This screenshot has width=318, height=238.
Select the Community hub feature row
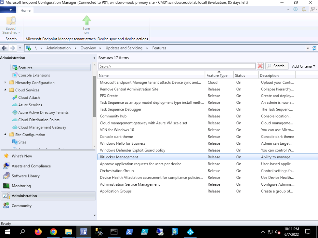(x=208, y=116)
